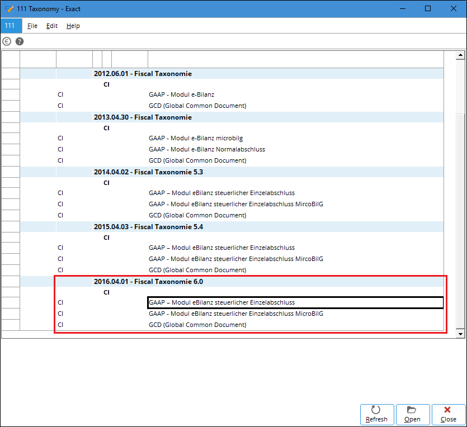Viewport: 467px width, 427px height.
Task: Open the Edit menu
Action: pos(52,26)
